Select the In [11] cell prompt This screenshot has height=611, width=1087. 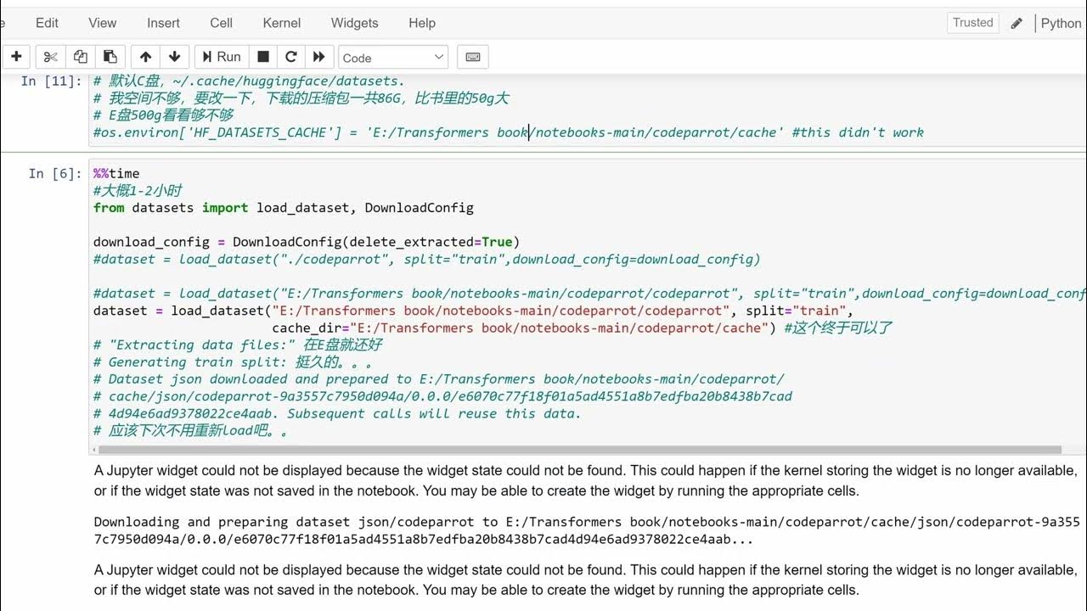point(51,81)
